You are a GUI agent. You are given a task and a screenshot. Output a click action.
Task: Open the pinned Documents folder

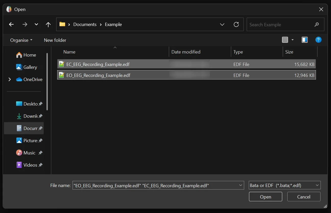(x=24, y=128)
